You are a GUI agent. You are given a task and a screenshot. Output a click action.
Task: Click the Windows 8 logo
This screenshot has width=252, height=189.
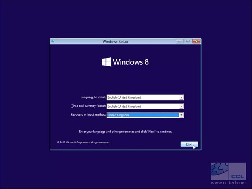125,62
